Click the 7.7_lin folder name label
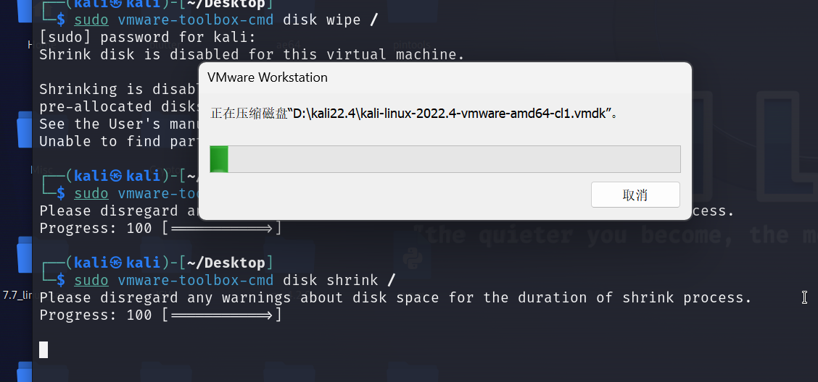The image size is (818, 382). (17, 294)
